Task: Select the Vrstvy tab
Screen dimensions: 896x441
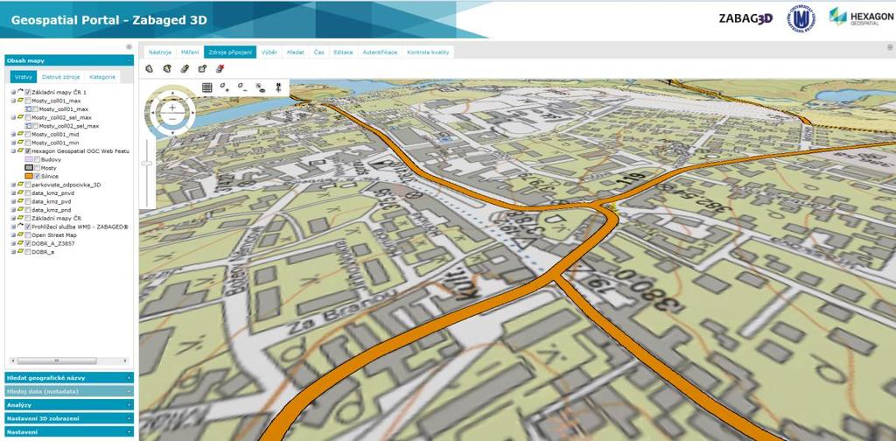Action: (x=24, y=76)
